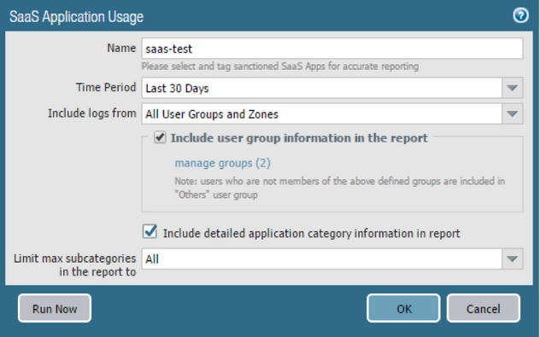540x337 pixels.
Task: Click the Last 30 Days time period field
Action: 321,88
